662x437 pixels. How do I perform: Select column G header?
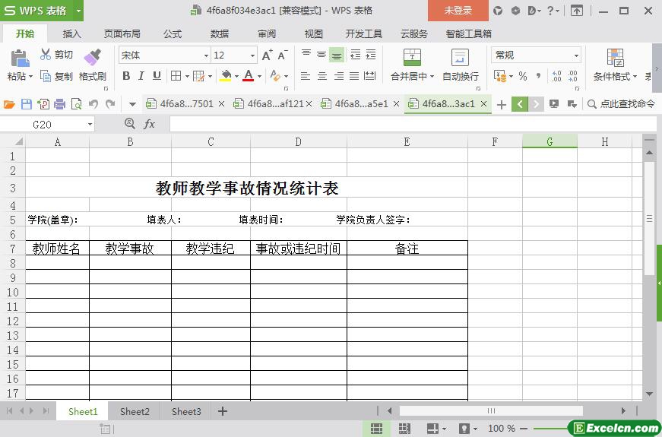pos(550,141)
